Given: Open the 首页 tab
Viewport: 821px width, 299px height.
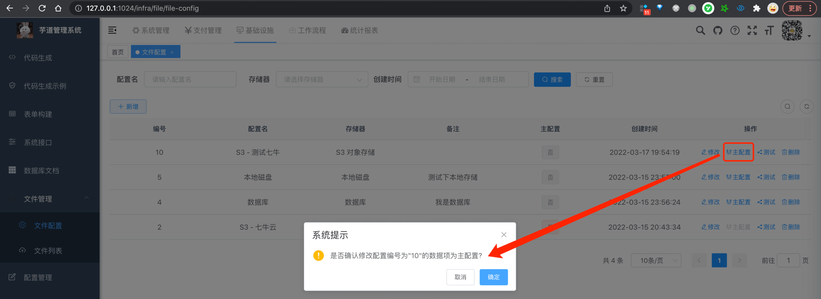Looking at the screenshot, I should pos(118,52).
